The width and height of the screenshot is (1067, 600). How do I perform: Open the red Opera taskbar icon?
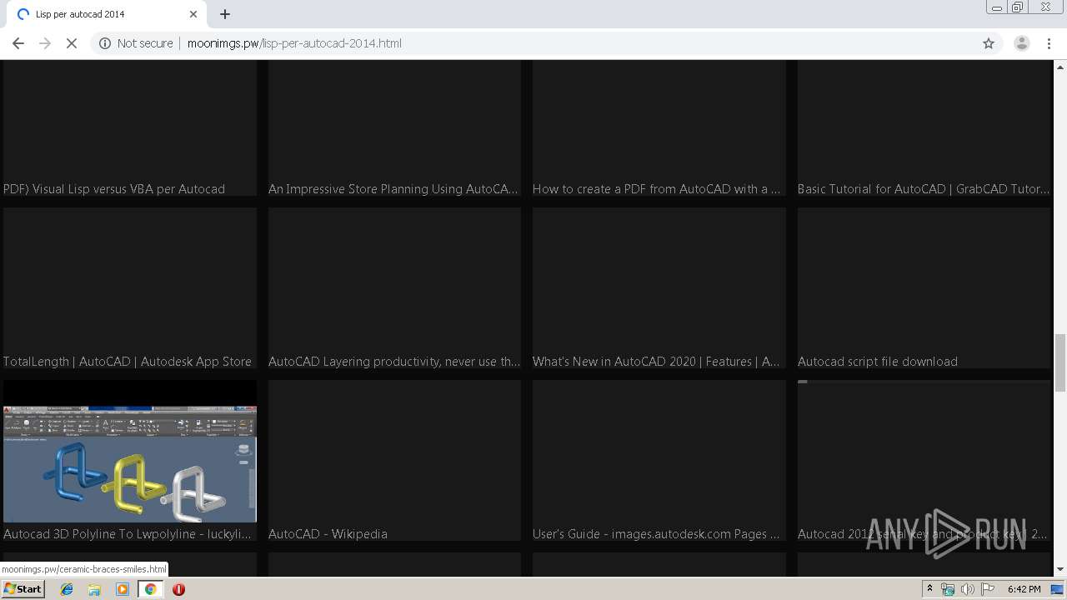click(178, 589)
